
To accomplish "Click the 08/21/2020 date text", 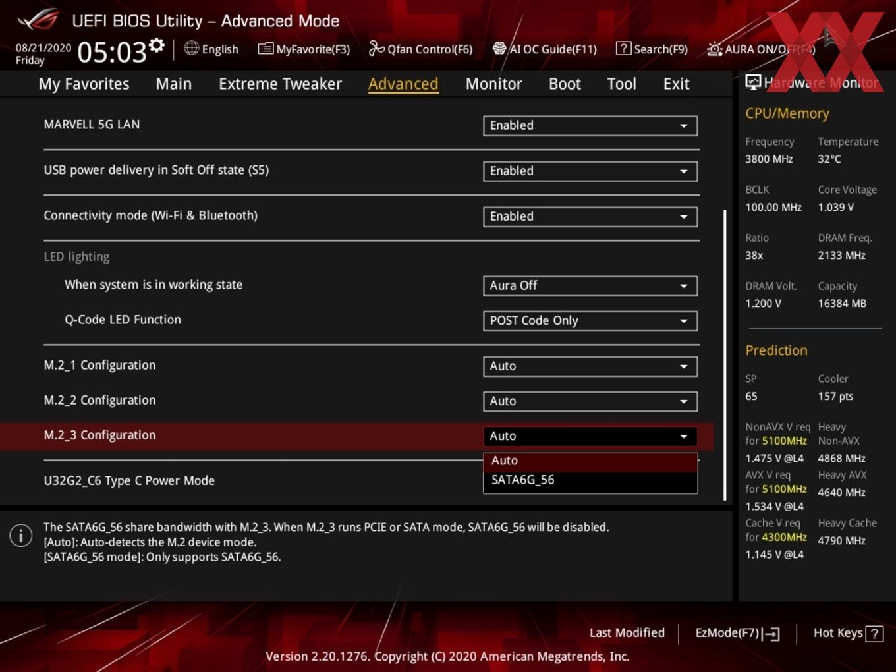I will (x=43, y=48).
